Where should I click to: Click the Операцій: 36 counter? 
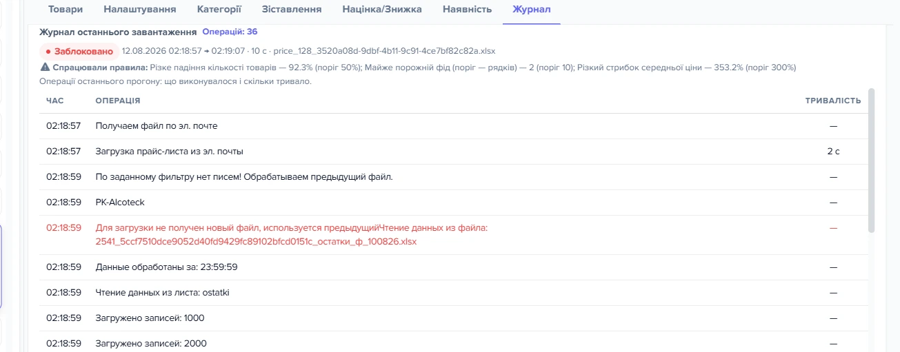click(x=230, y=32)
